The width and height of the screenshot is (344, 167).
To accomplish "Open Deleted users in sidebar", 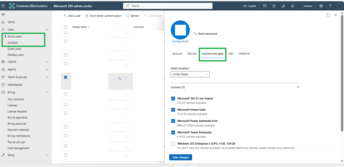I will pos(16,55).
